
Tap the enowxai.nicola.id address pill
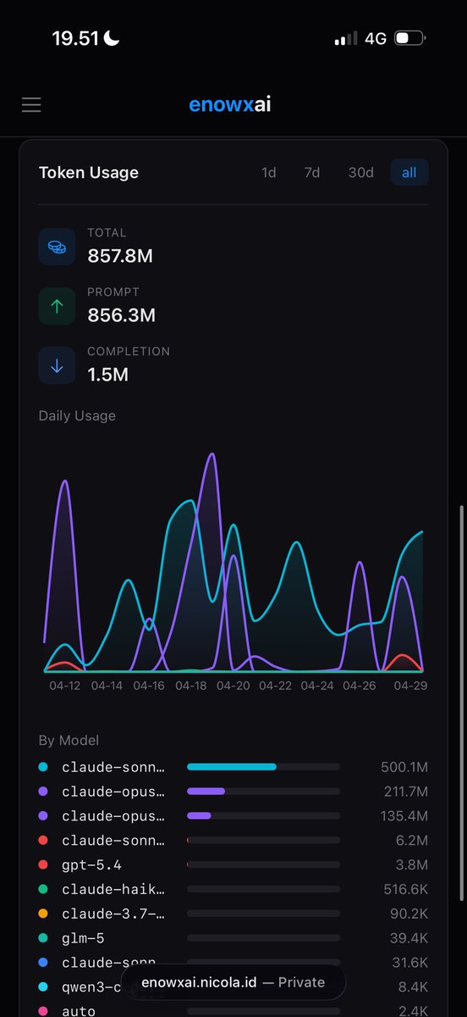(x=233, y=982)
